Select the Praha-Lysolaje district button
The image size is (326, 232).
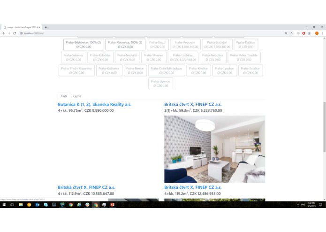point(225,70)
